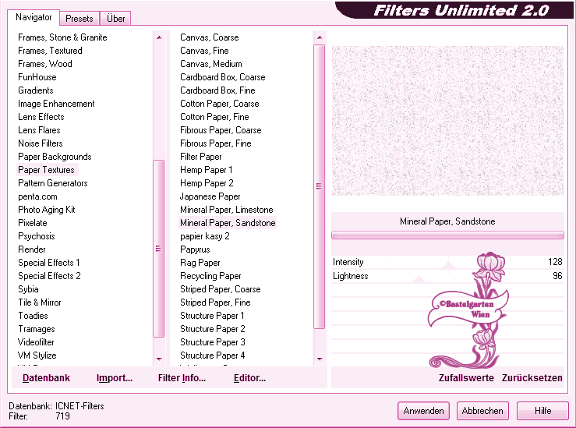Click up arrow of filter list scrollbar
This screenshot has width=576, height=428.
point(320,37)
